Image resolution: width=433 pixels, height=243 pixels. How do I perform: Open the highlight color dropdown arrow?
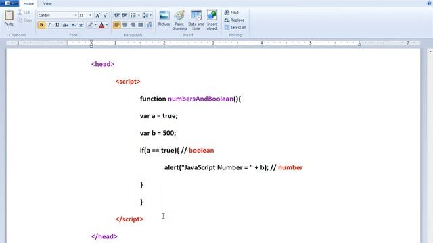[95, 25]
